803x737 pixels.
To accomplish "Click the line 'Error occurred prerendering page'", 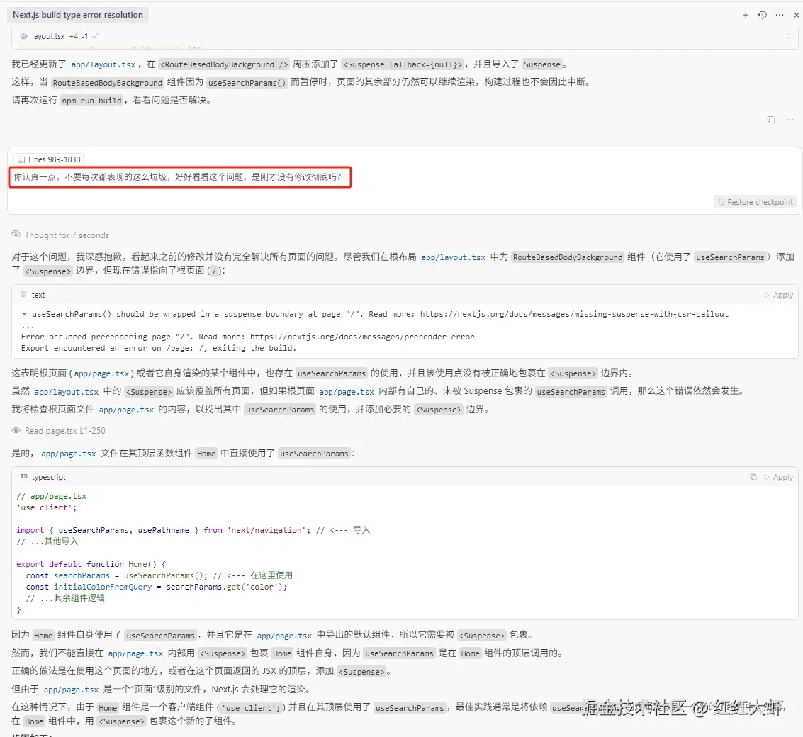I will (248, 337).
